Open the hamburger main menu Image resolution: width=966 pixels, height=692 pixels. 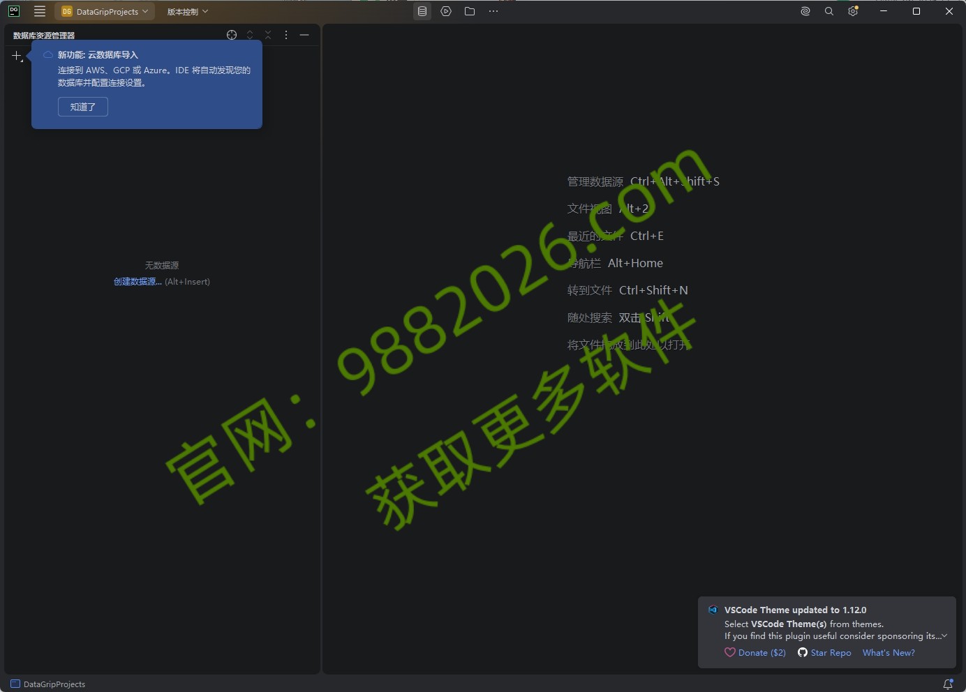click(40, 11)
